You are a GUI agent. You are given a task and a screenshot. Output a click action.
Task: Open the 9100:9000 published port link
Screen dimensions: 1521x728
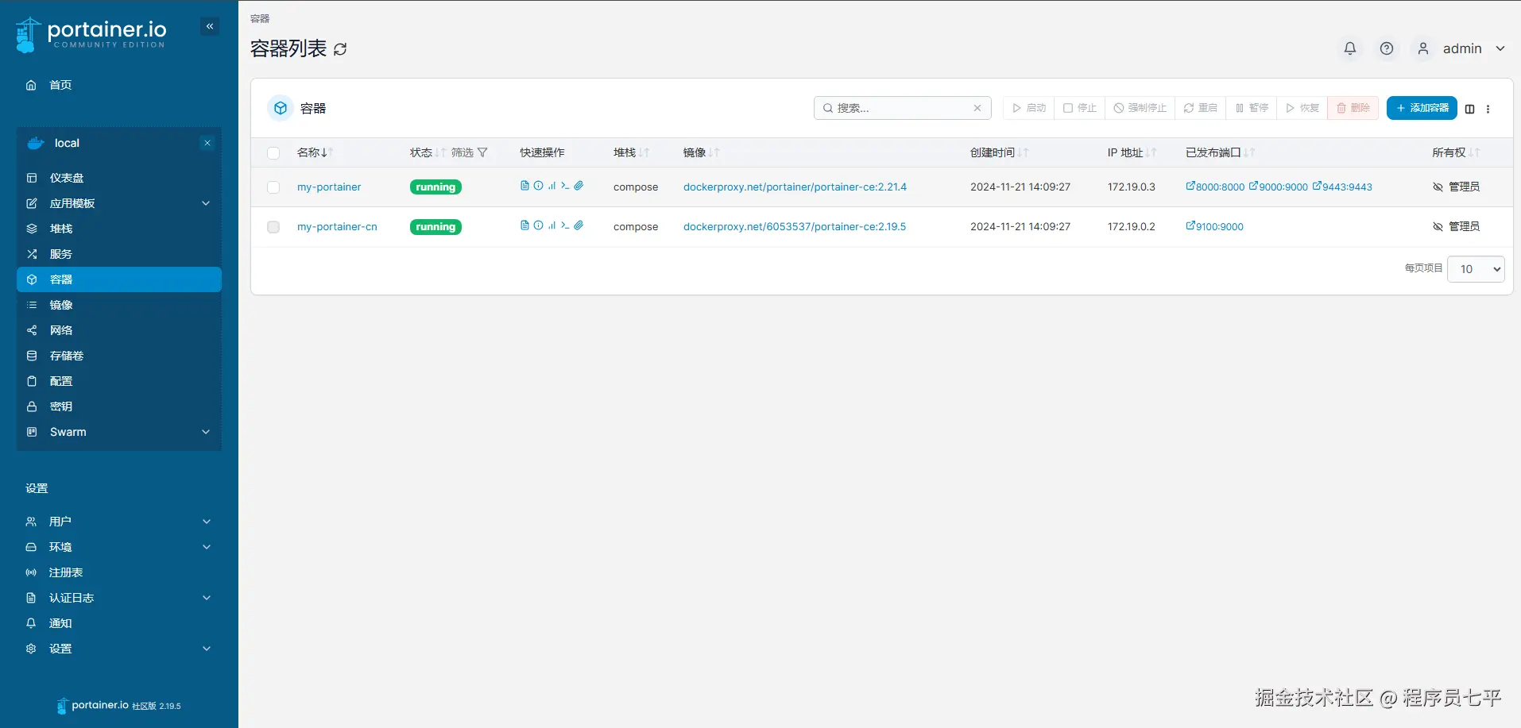click(x=1214, y=227)
